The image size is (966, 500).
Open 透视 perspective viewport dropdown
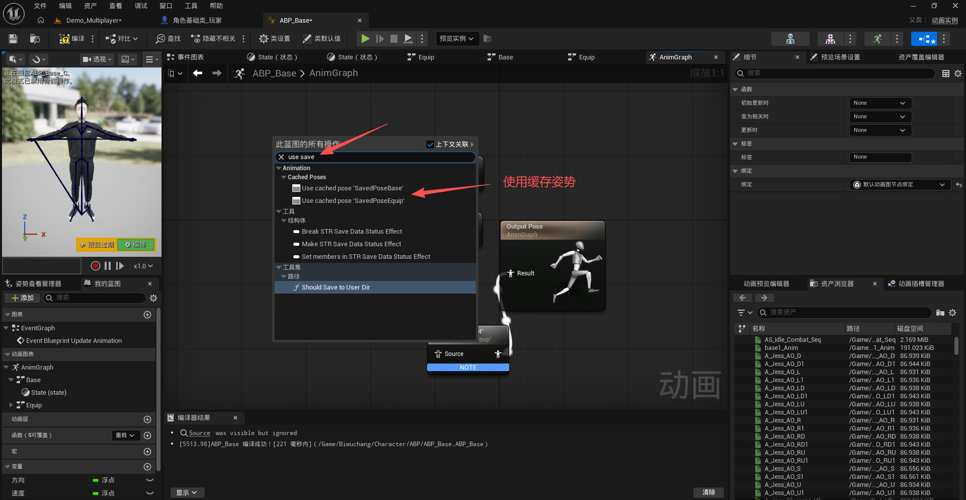click(97, 59)
